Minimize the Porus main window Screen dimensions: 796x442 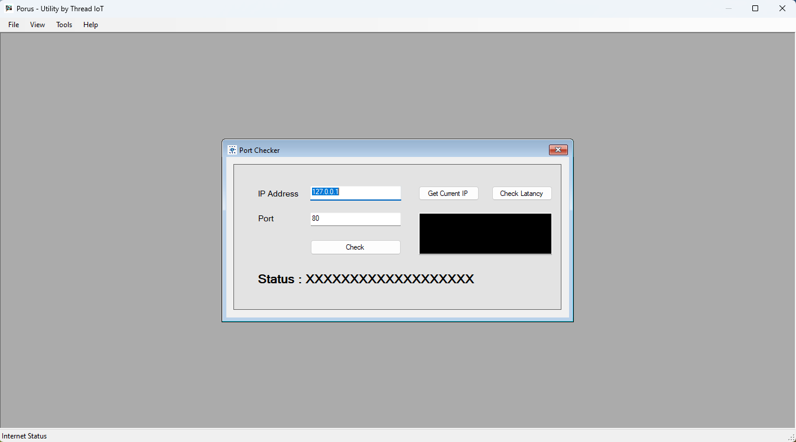pyautogui.click(x=728, y=8)
